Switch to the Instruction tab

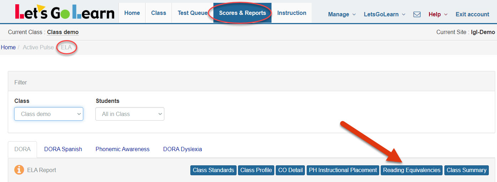[x=292, y=13]
